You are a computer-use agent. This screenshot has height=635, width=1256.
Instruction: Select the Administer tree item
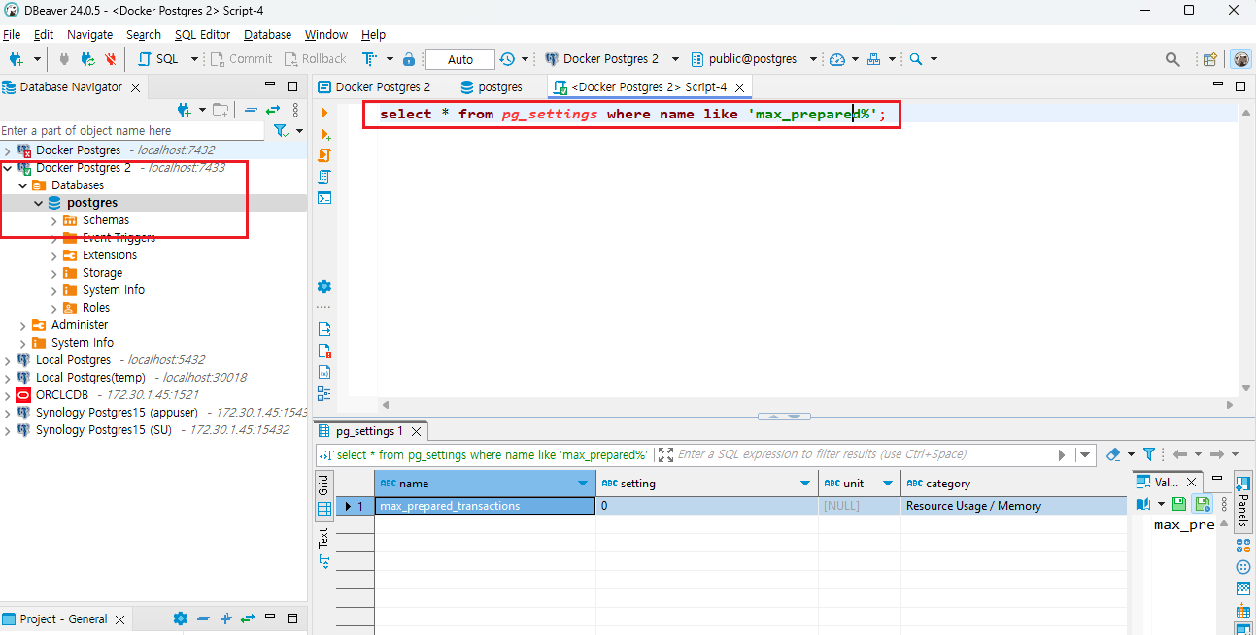click(80, 325)
